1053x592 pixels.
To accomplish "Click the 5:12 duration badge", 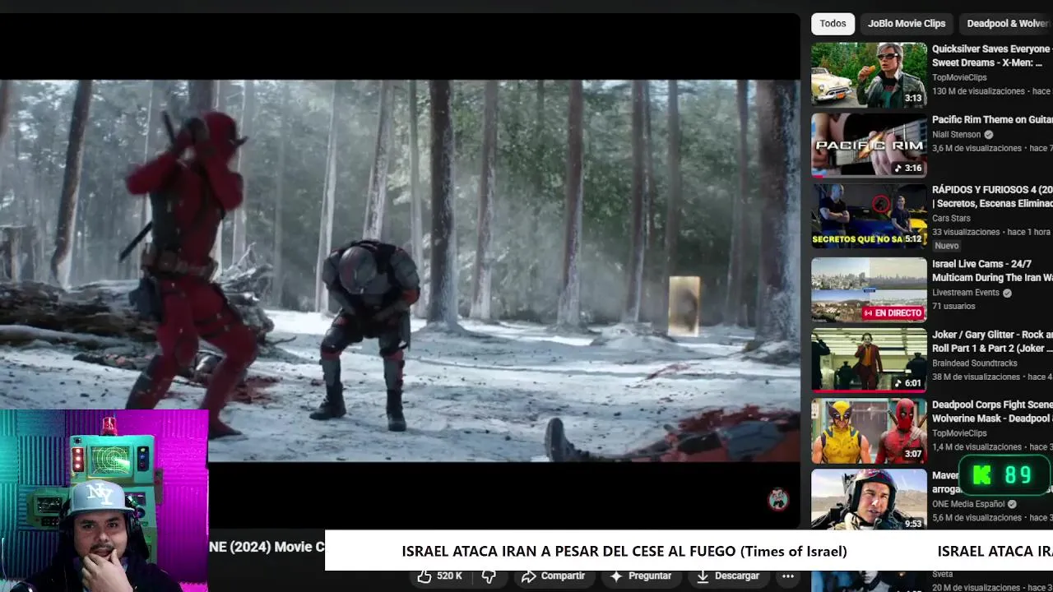I will 913,239.
